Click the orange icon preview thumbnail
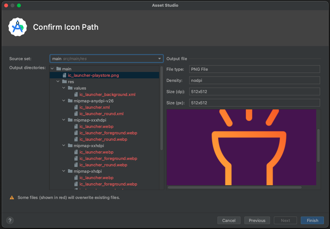This screenshot has height=229, width=330. click(241, 147)
